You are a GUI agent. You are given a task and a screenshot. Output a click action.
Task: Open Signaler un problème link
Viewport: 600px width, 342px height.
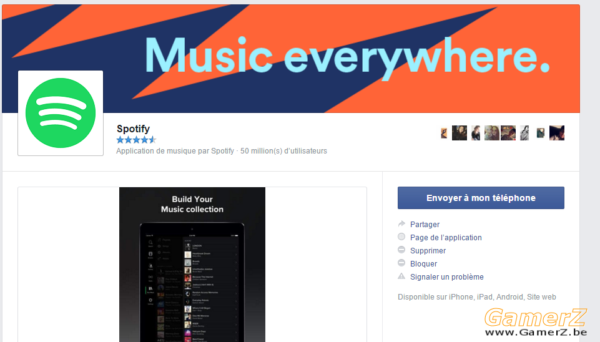tap(447, 277)
